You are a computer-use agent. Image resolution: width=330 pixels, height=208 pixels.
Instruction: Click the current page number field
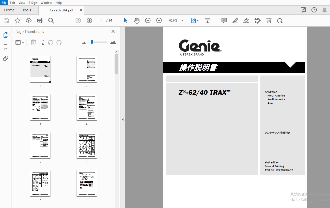101,21
